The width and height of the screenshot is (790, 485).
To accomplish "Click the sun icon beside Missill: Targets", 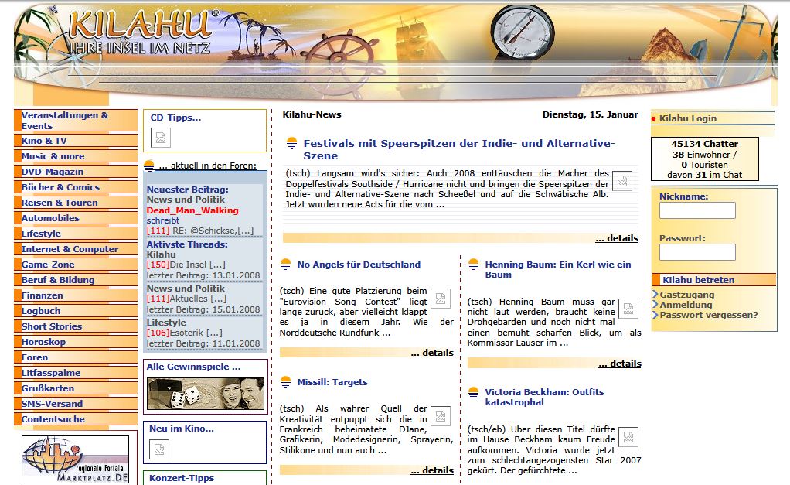I will pyautogui.click(x=286, y=382).
